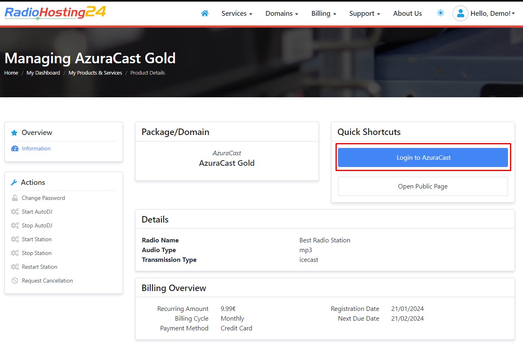Image resolution: width=523 pixels, height=347 pixels.
Task: Click the Actions wrench icon
Action: [14, 182]
